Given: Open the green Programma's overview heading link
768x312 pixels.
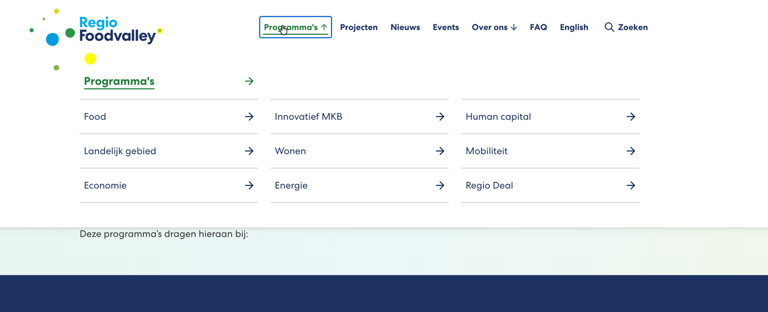Looking at the screenshot, I should tap(119, 81).
